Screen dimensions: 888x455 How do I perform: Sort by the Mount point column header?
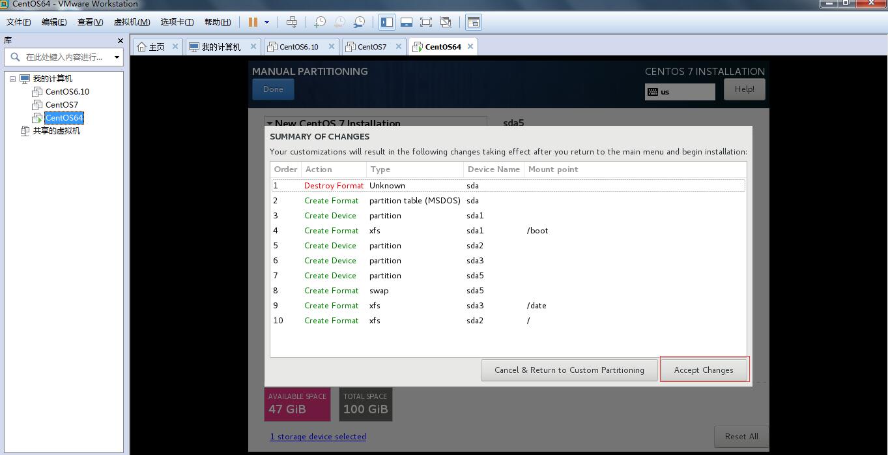[636, 169]
